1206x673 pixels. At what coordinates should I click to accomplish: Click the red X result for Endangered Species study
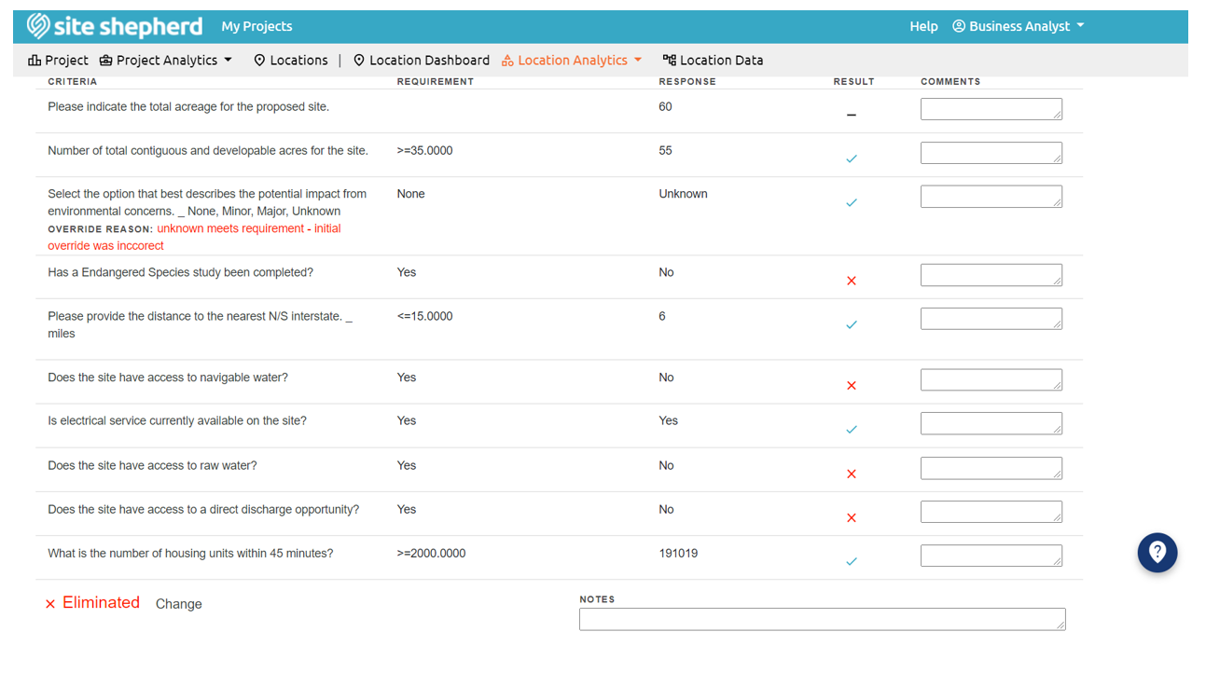(x=851, y=281)
